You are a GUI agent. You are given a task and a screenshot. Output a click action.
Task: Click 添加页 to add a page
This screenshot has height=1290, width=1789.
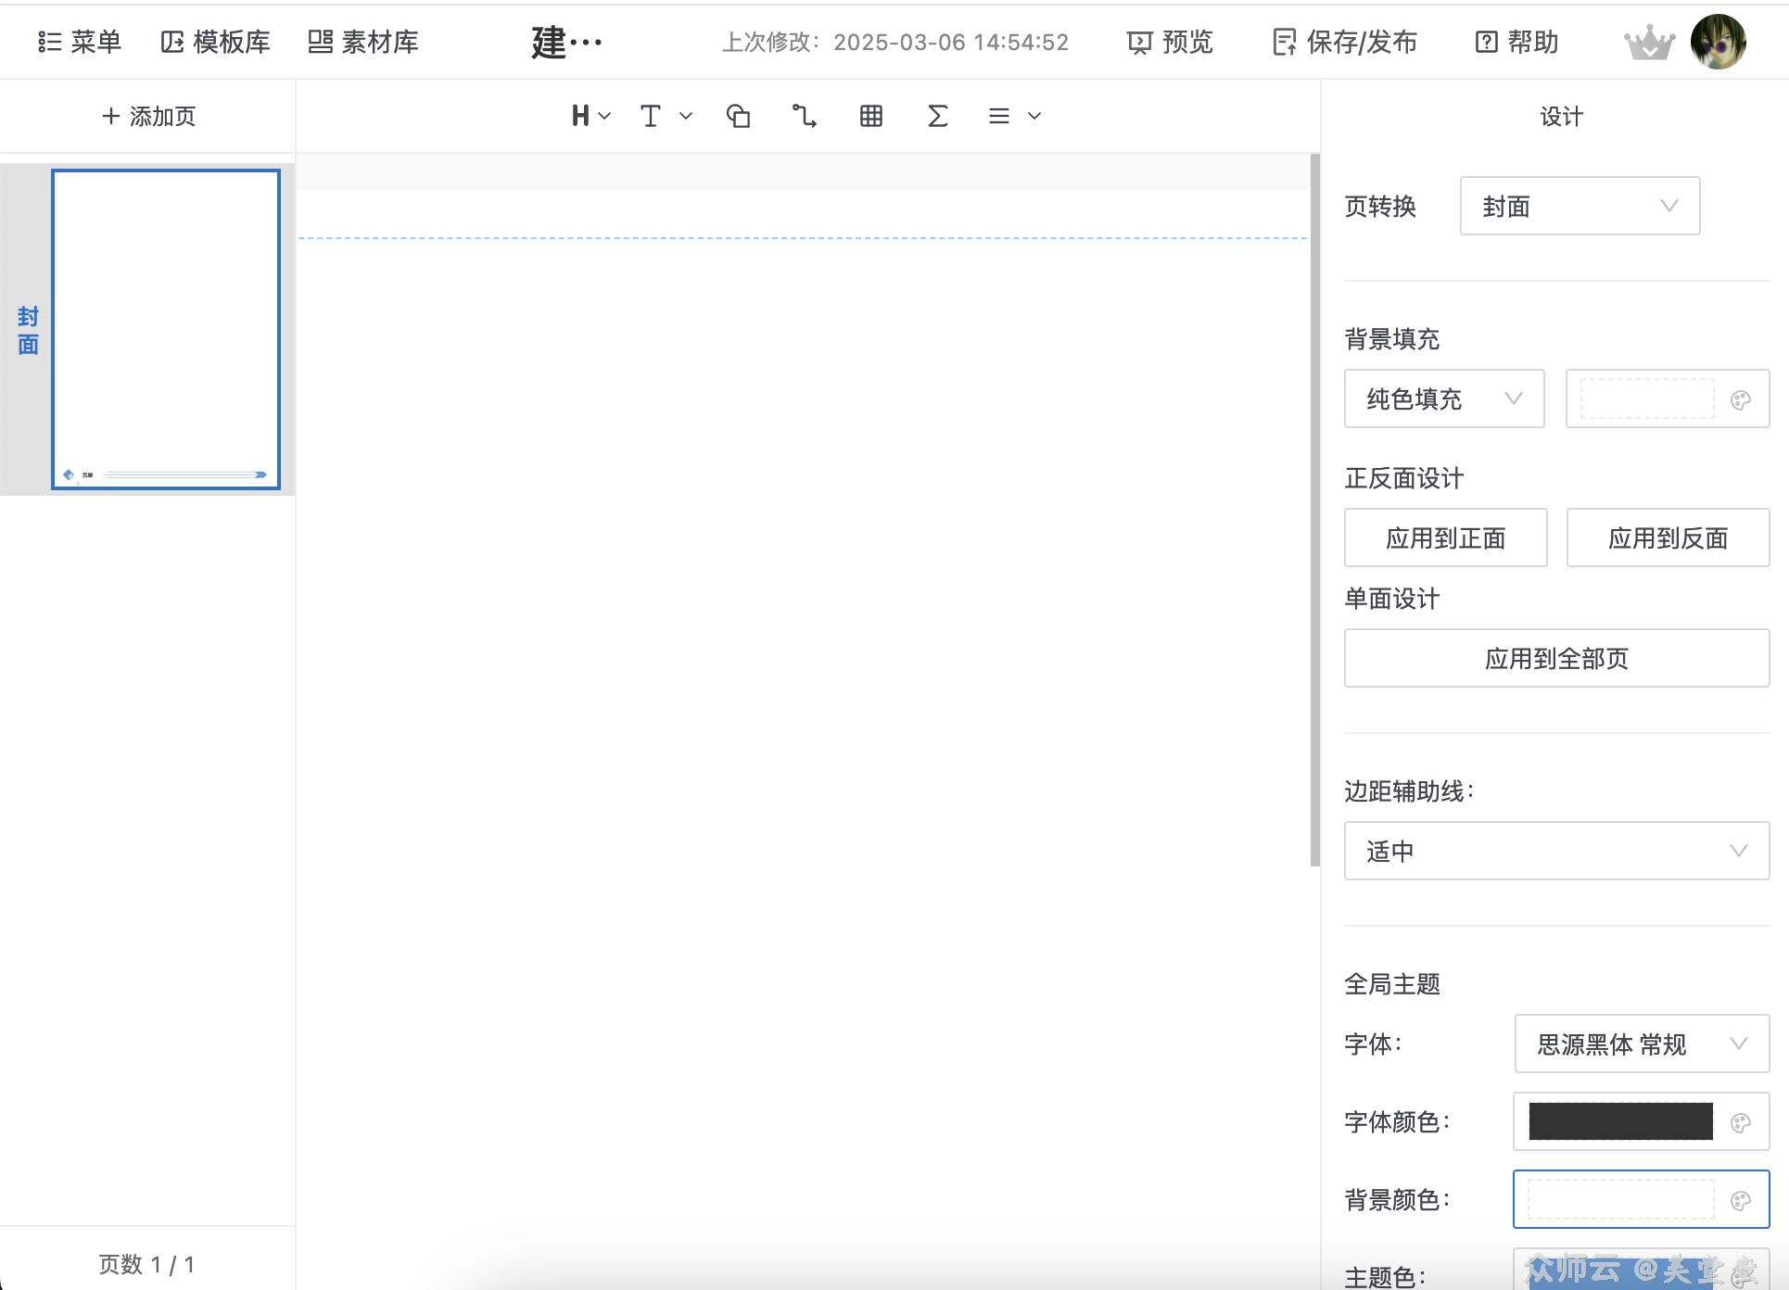click(148, 116)
